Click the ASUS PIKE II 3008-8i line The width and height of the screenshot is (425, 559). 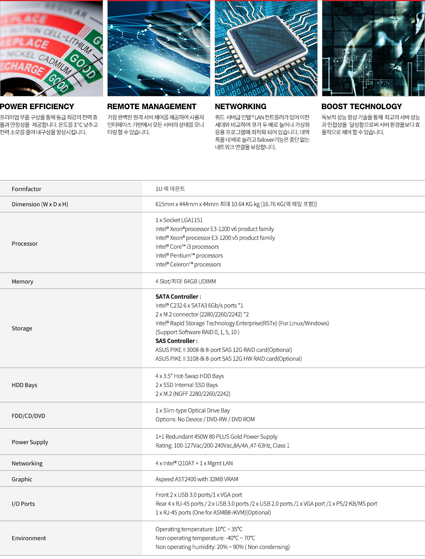(224, 350)
